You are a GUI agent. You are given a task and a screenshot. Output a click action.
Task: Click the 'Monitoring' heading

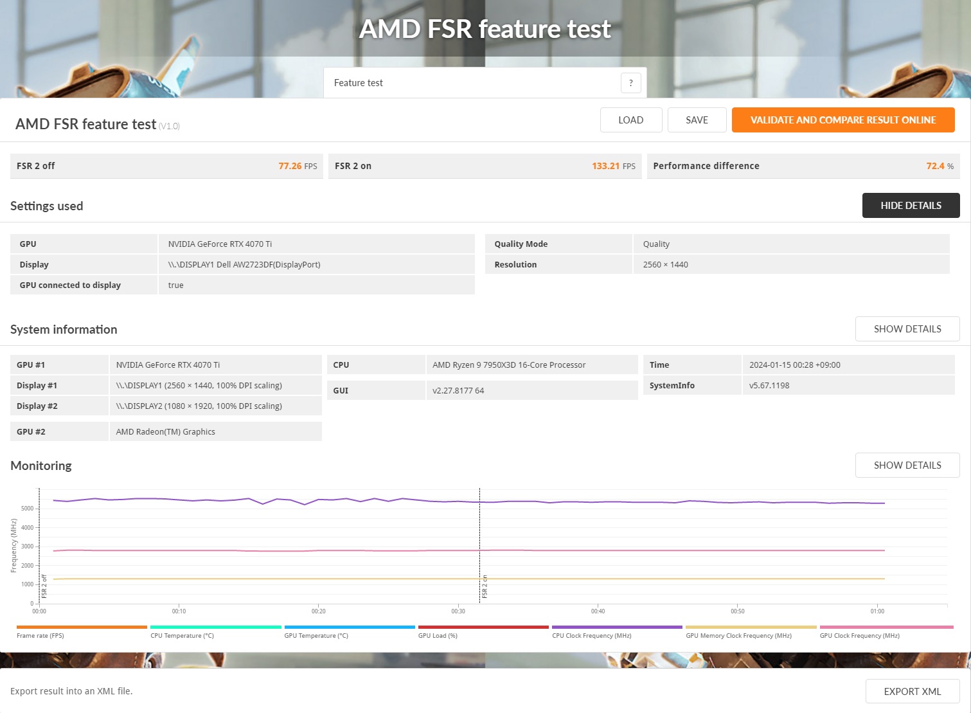click(x=41, y=465)
